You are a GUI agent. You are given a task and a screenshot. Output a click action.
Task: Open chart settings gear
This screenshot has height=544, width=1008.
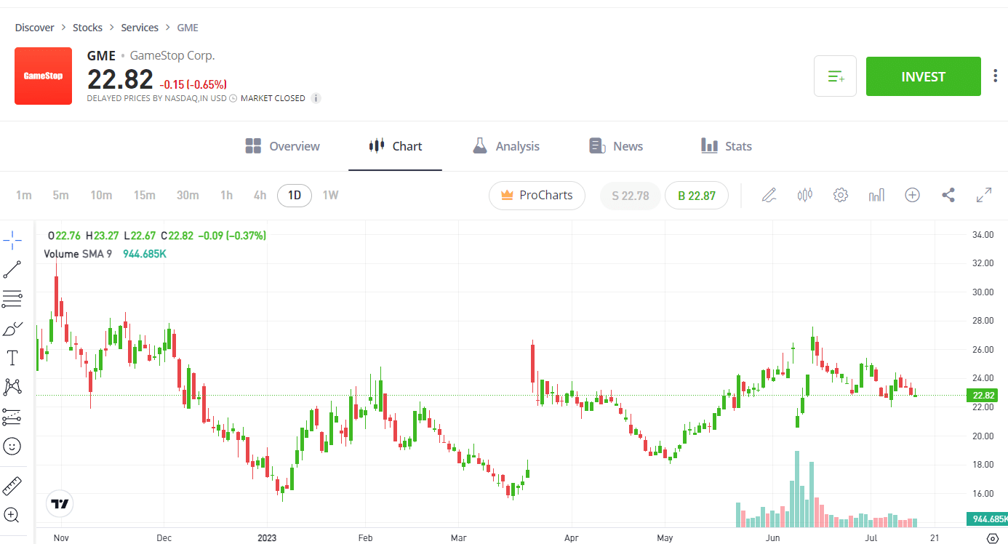841,195
